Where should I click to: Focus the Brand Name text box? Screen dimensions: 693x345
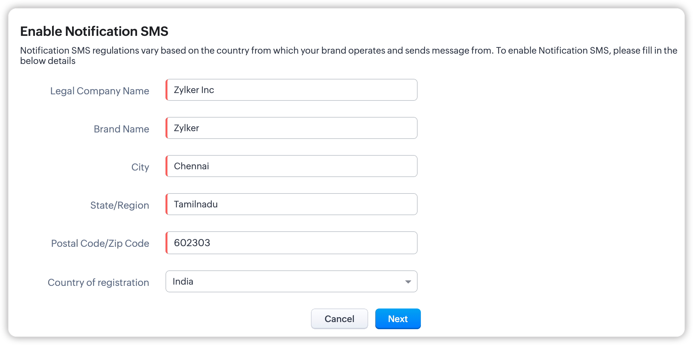[x=292, y=128]
